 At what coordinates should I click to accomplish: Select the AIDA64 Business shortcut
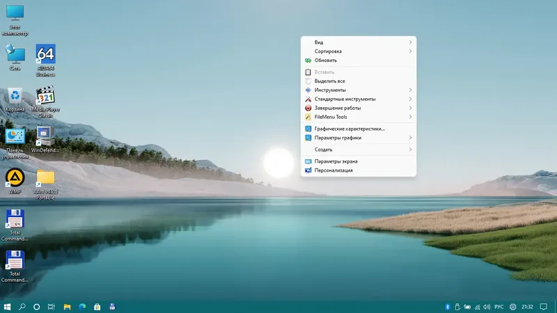(45, 61)
